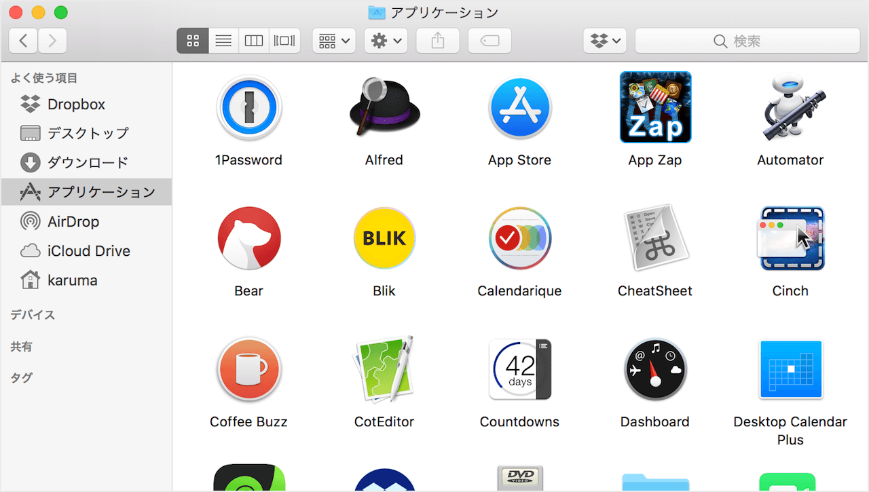Click the Calendarique name label
Image resolution: width=869 pixels, height=492 pixels.
pyautogui.click(x=520, y=291)
